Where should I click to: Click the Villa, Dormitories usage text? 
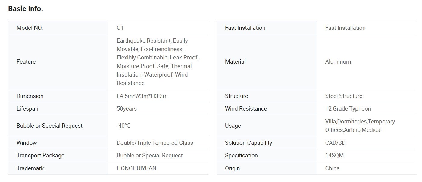coord(360,126)
